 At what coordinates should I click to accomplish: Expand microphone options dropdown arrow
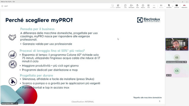(172, 6)
